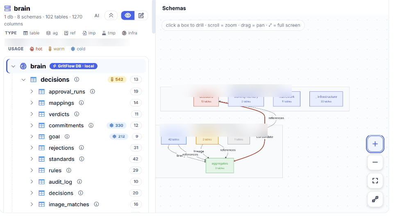Open info icon for audit_log
The image size is (400, 221).
point(80,182)
